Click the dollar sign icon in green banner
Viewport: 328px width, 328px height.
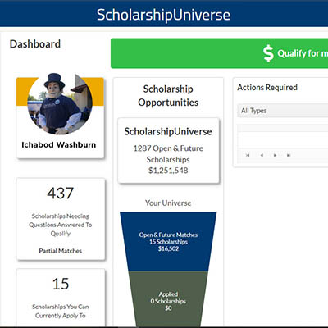[x=268, y=53]
